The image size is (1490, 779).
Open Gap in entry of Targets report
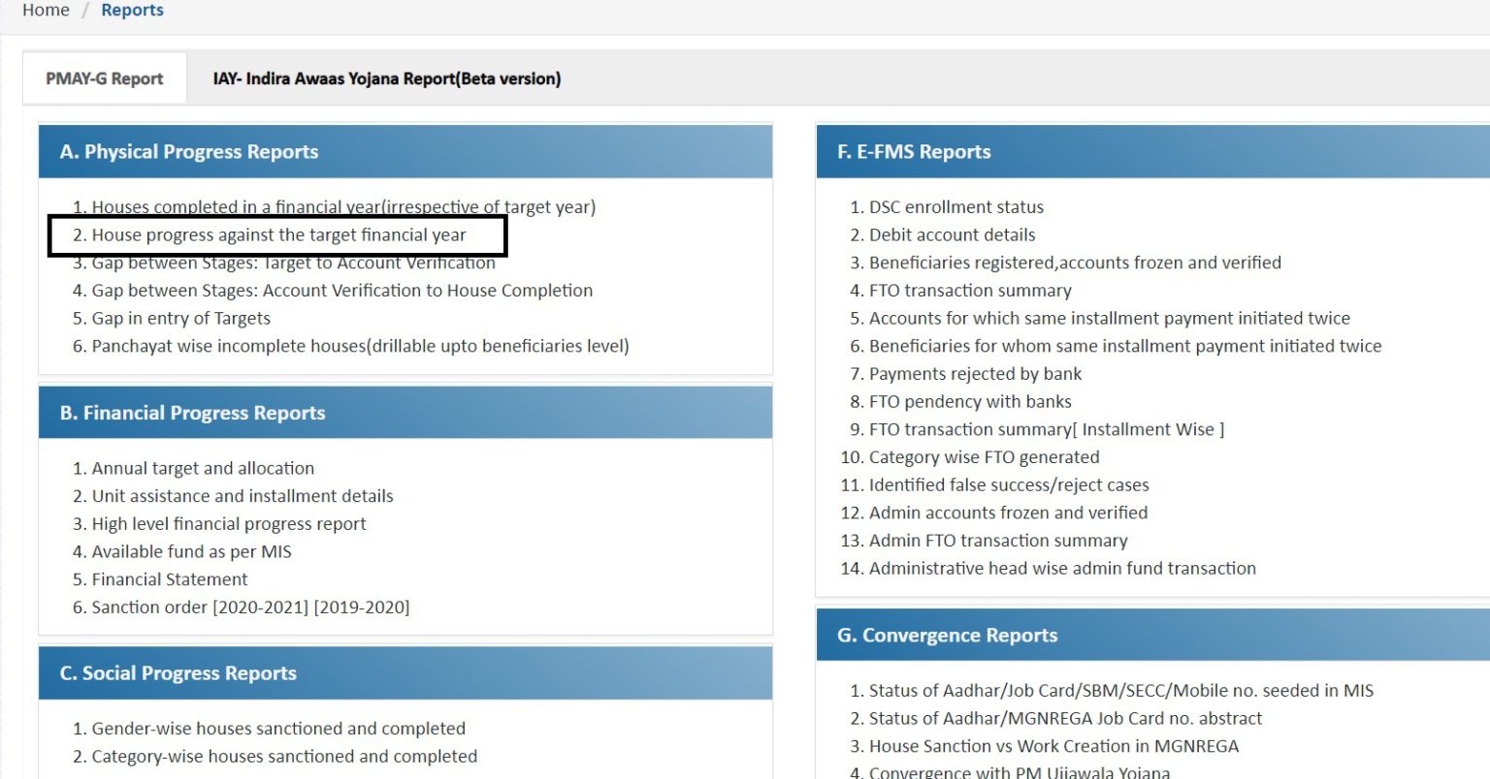[180, 319]
